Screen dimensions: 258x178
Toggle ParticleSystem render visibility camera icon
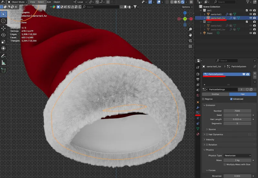point(248,74)
